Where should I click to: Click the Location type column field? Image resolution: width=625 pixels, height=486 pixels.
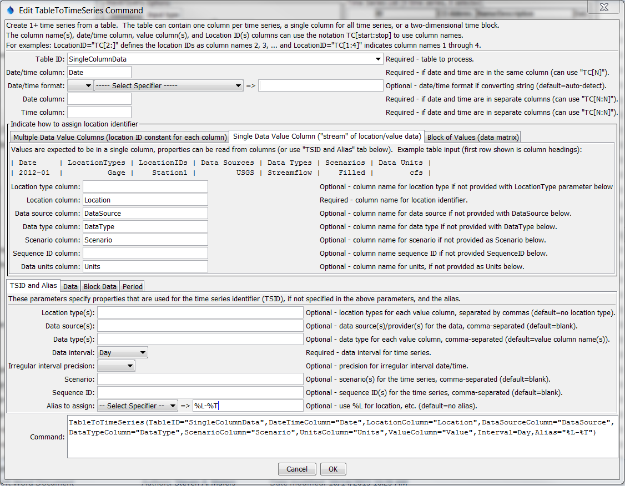(145, 187)
